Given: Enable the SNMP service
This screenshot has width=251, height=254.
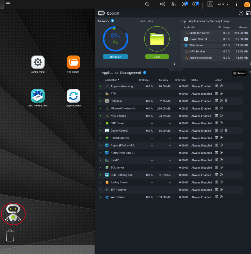Looking at the screenshot, I should [x=221, y=160].
